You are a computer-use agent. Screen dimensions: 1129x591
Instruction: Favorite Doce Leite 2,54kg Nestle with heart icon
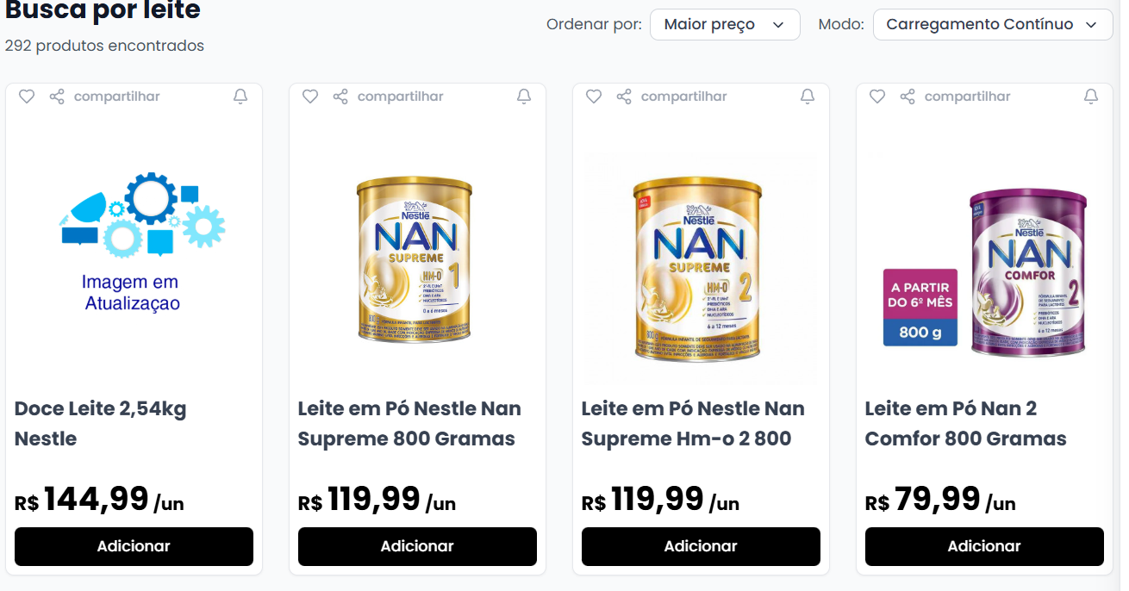[x=27, y=96]
